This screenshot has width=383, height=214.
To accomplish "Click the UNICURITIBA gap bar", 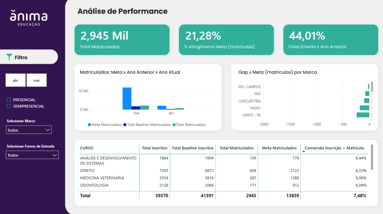I will (367, 101).
